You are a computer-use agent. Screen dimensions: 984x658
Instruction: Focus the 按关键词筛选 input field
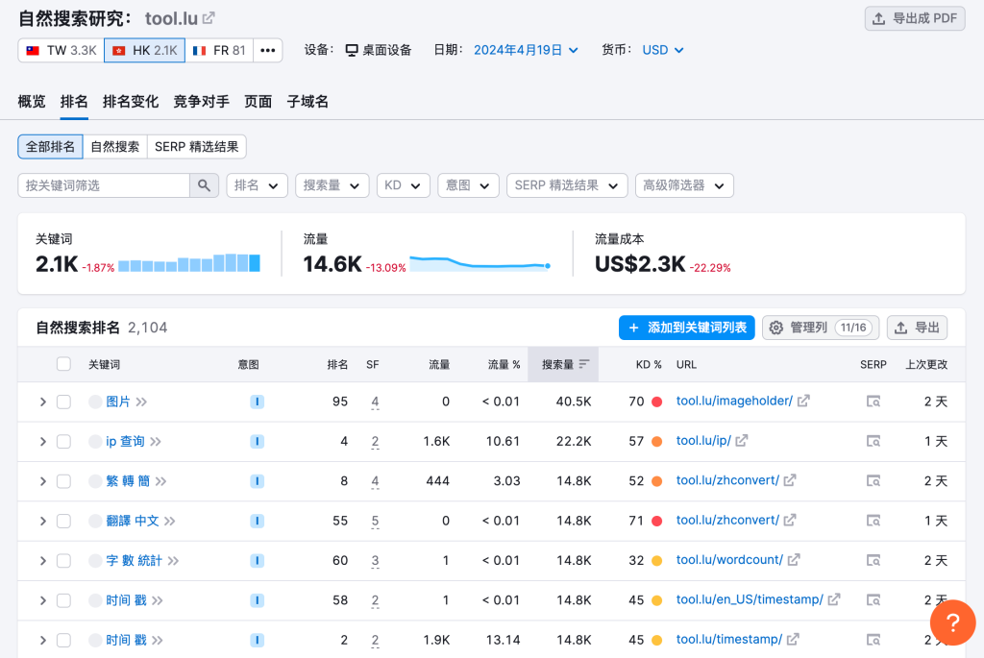(104, 185)
